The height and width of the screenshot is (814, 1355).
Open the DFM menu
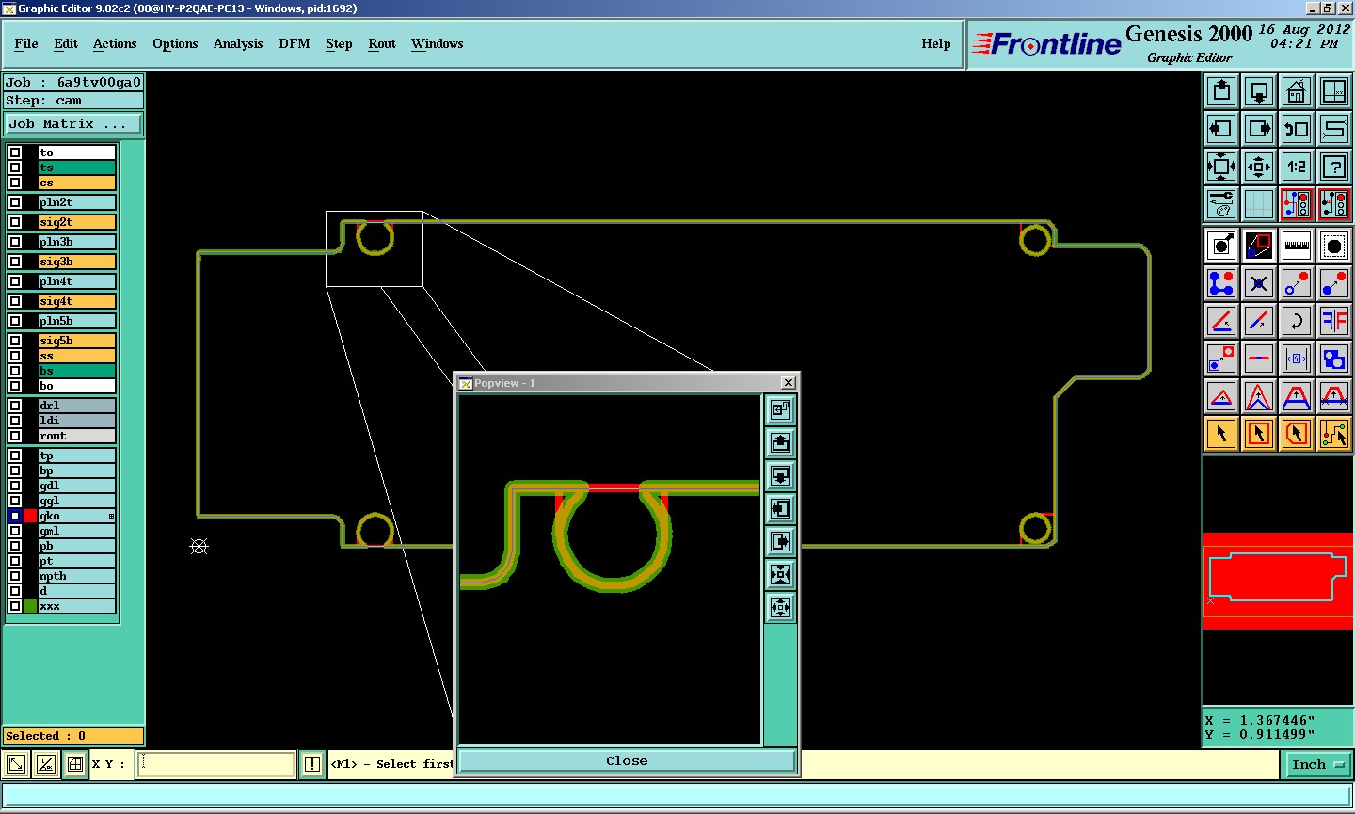295,44
